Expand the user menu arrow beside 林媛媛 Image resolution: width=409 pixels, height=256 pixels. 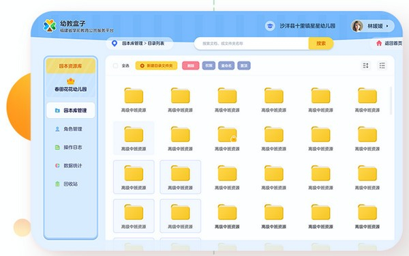coord(387,26)
